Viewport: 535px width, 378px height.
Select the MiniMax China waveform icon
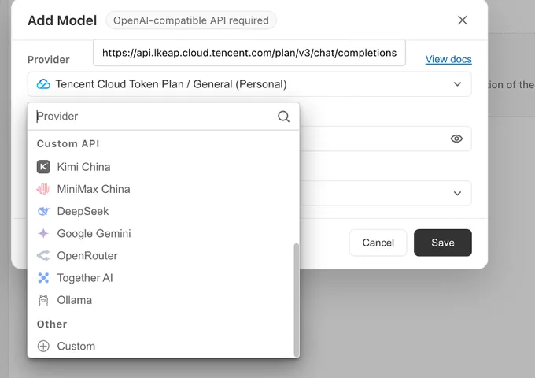43,189
